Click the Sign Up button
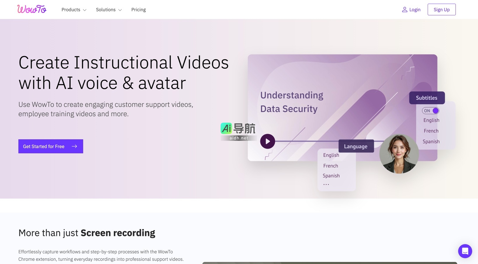Screen dimensions: 478x264 pyautogui.click(x=441, y=10)
